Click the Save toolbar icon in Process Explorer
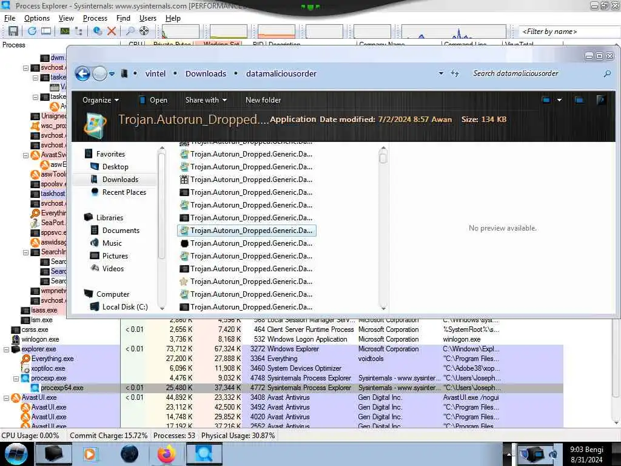The image size is (621, 466). (13, 31)
